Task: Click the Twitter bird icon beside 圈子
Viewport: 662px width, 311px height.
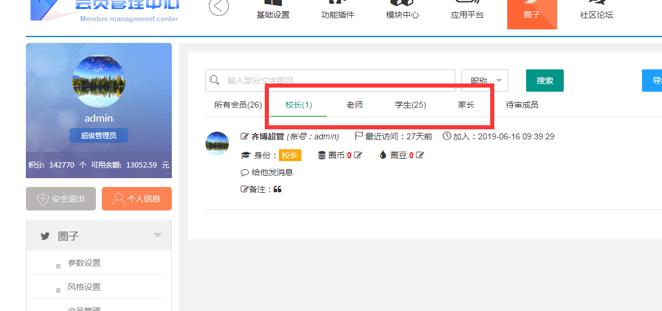Action: [45, 236]
